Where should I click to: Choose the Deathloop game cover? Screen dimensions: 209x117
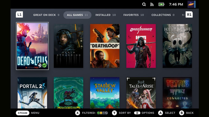(x=105, y=46)
